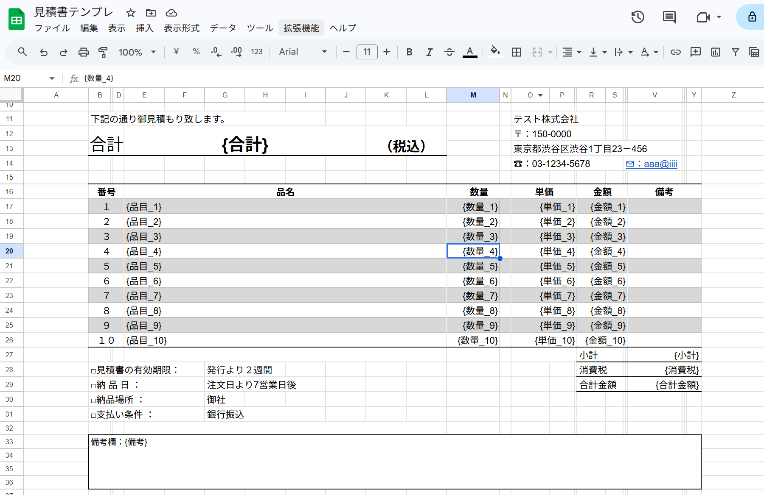Insert link using chain icon
Viewport: 764px width, 495px height.
pyautogui.click(x=675, y=52)
